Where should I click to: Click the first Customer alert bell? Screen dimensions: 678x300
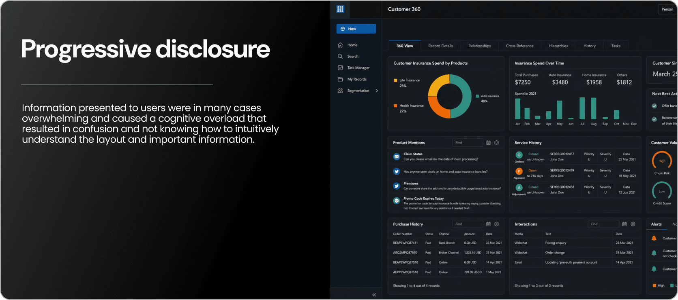click(x=654, y=239)
